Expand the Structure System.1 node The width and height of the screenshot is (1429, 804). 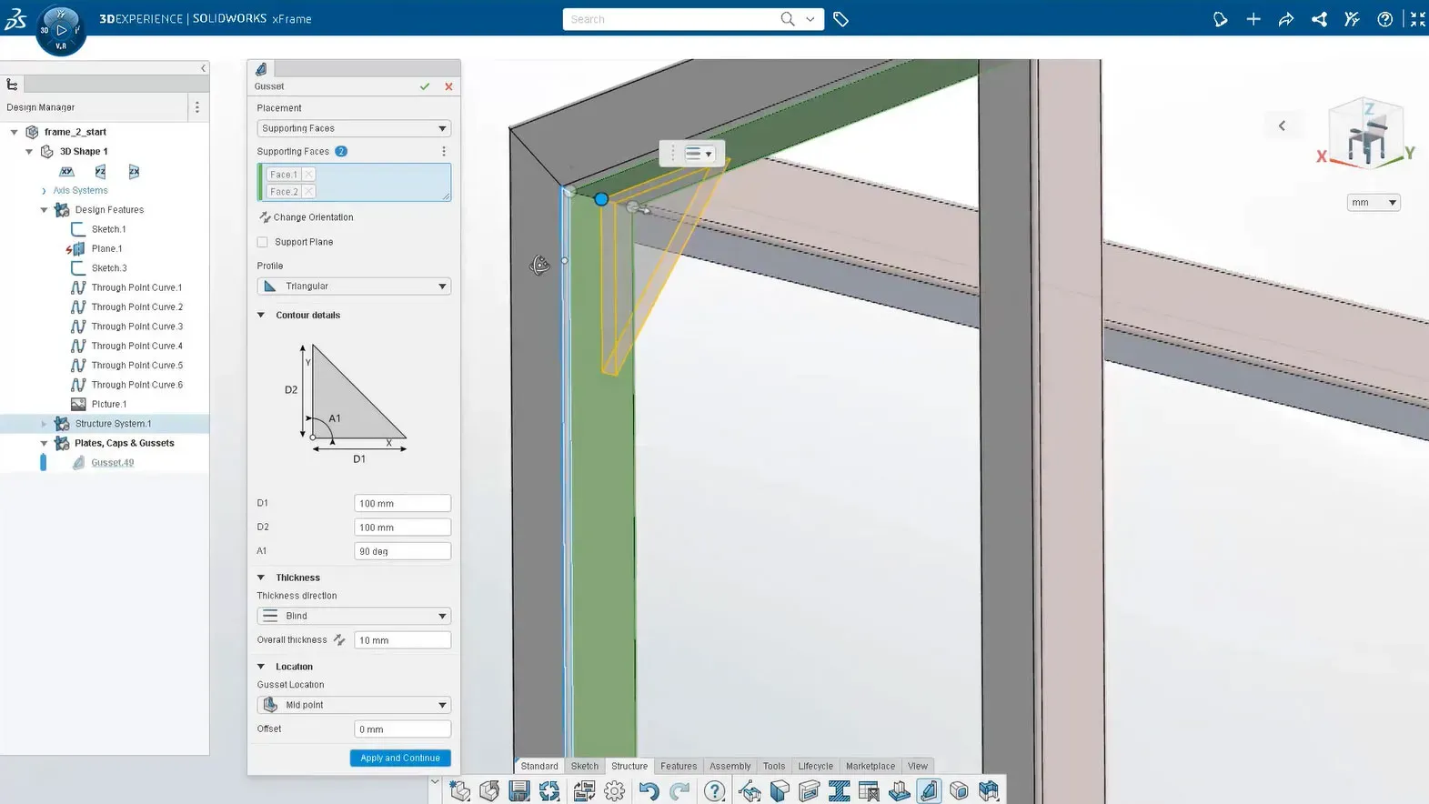[x=44, y=424]
